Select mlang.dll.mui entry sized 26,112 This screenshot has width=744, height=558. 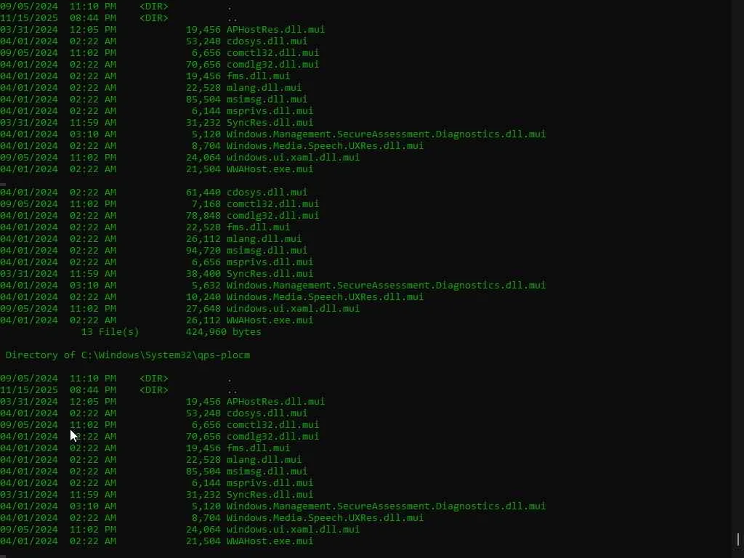click(x=264, y=239)
